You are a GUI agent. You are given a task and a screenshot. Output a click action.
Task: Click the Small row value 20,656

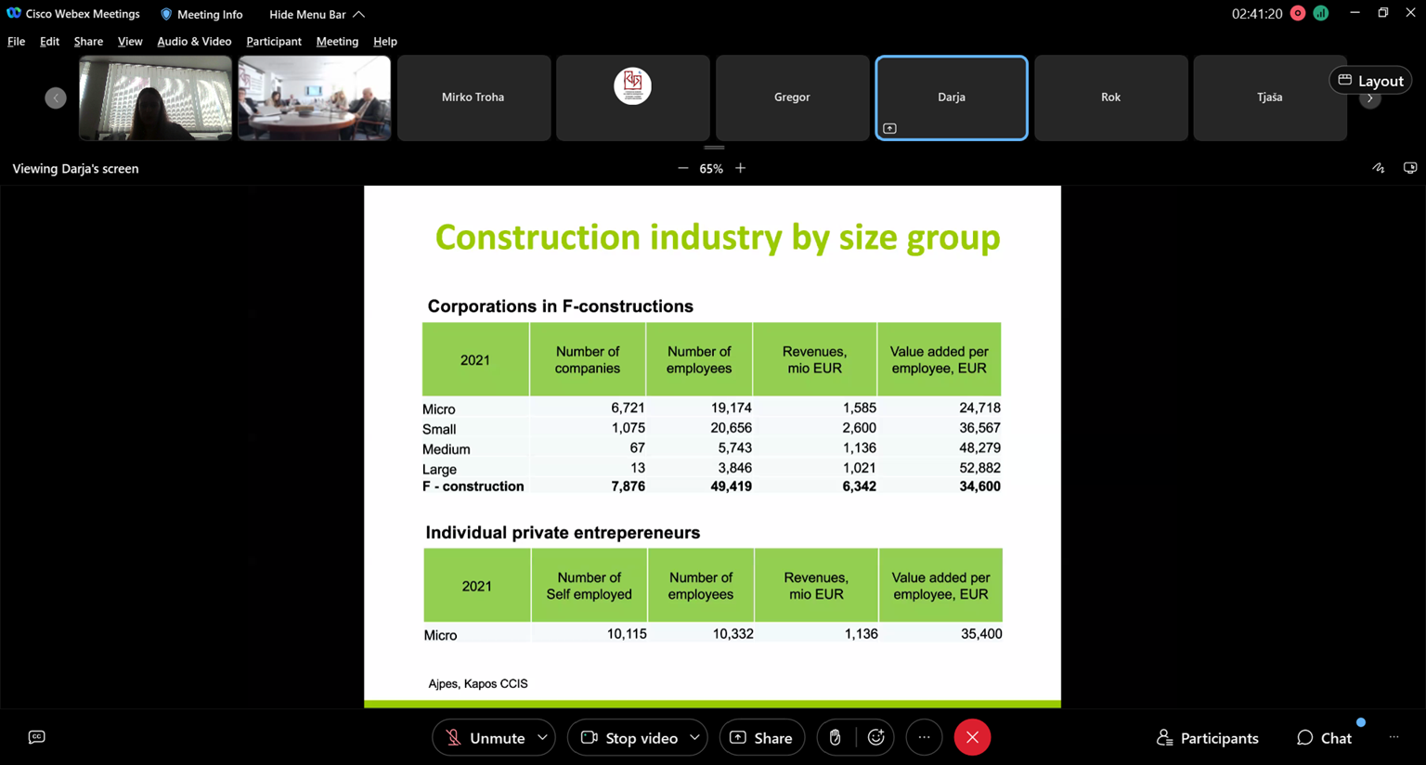pyautogui.click(x=731, y=428)
